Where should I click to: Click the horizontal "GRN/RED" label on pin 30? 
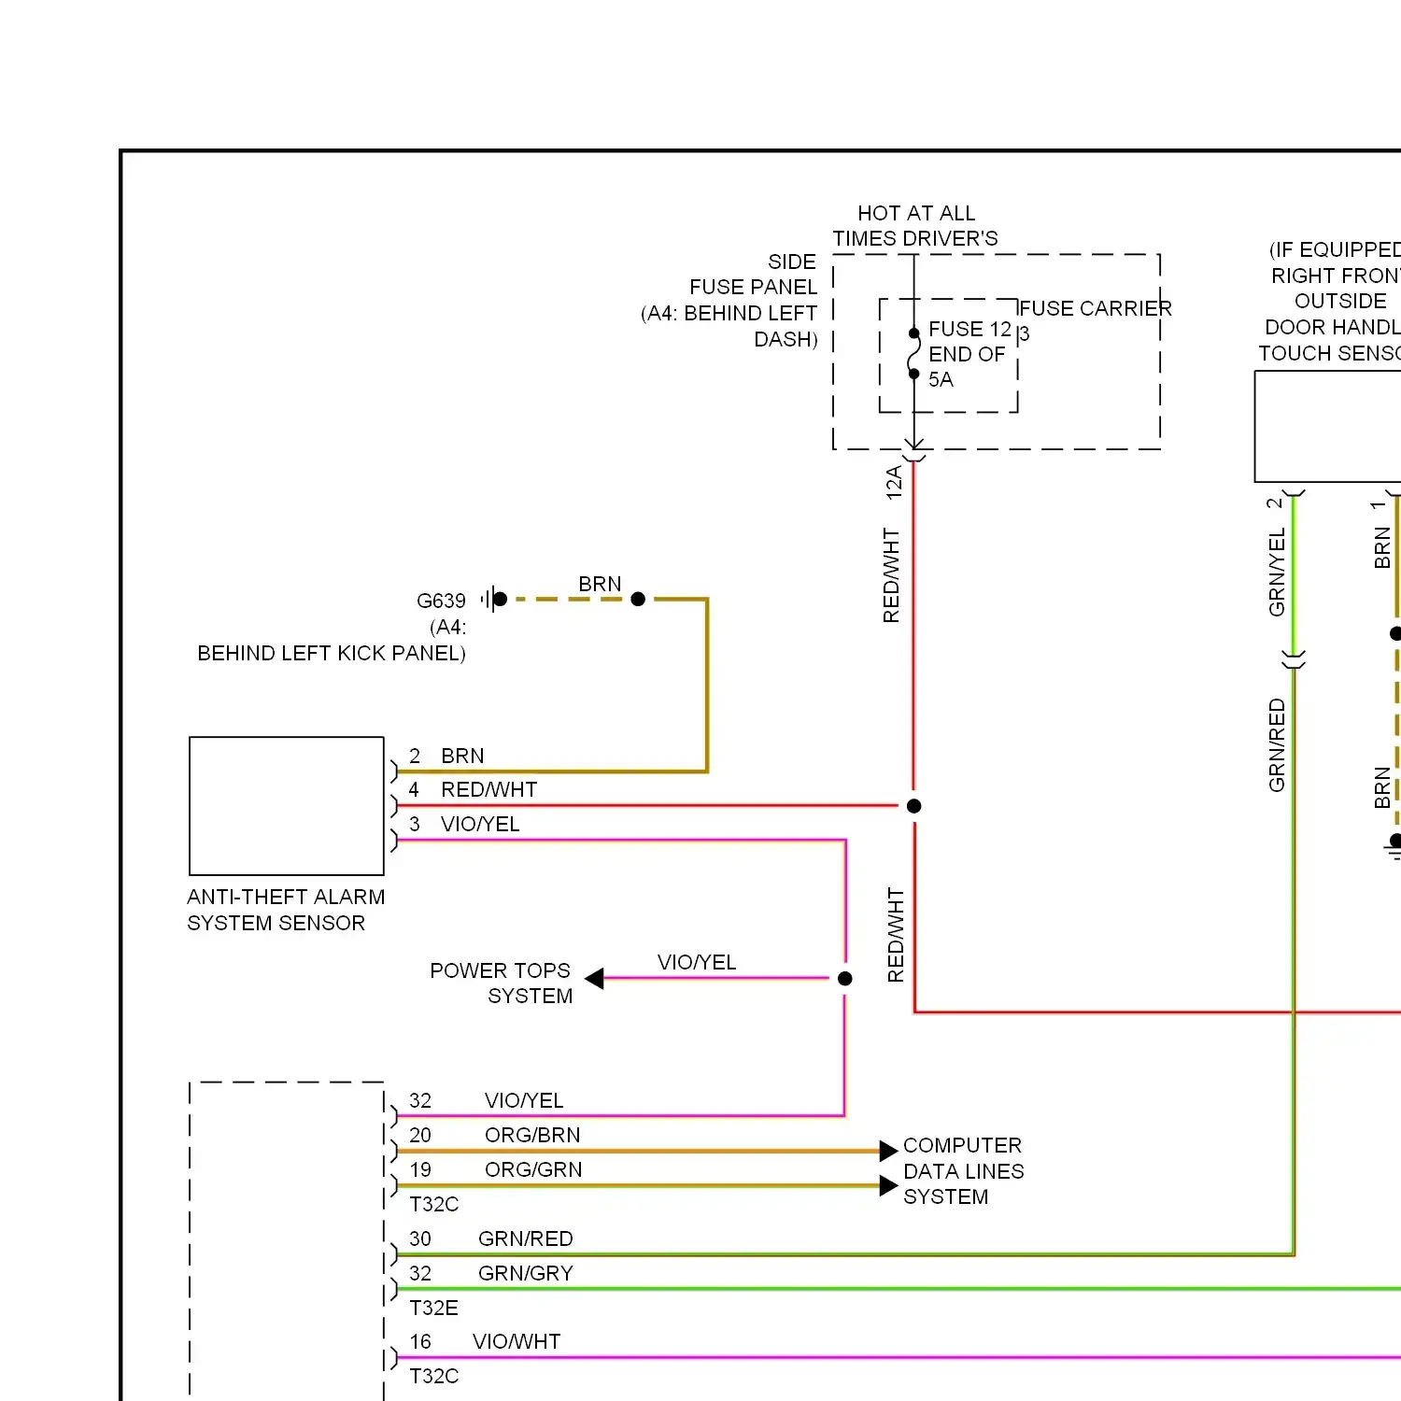(526, 1238)
